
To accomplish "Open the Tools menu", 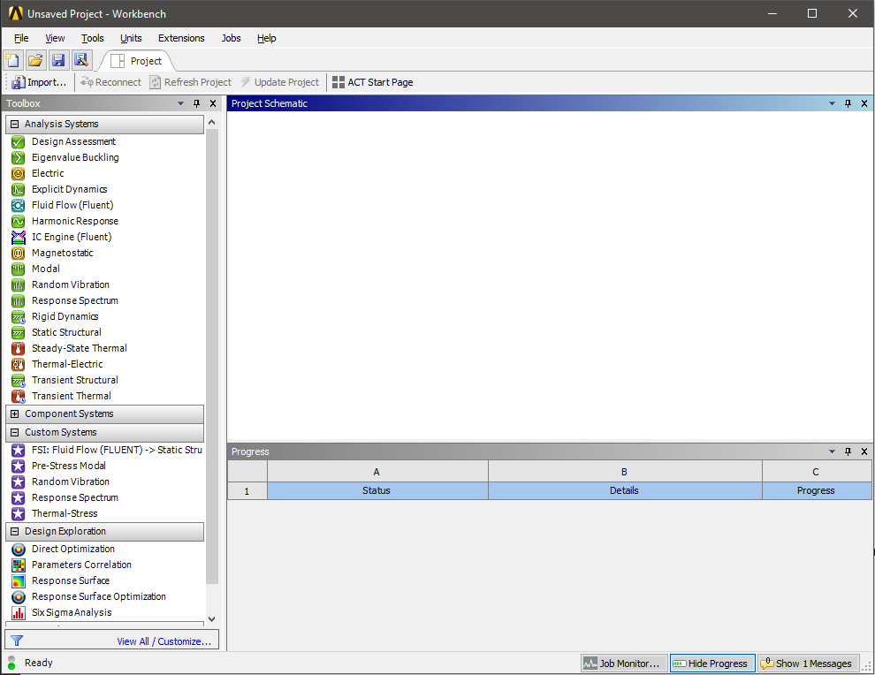I will click(92, 38).
